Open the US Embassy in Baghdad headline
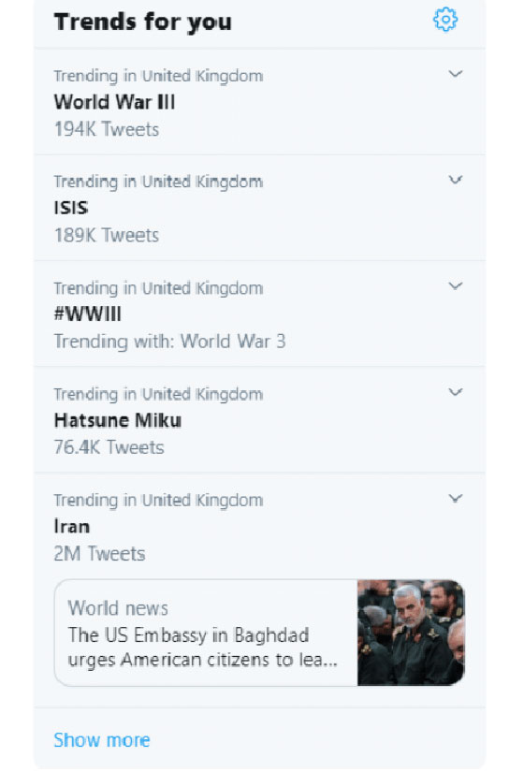 coord(202,648)
